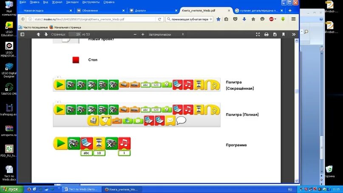Open PDF viewer tools chevron menu
The image size is (343, 193).
click(x=294, y=34)
